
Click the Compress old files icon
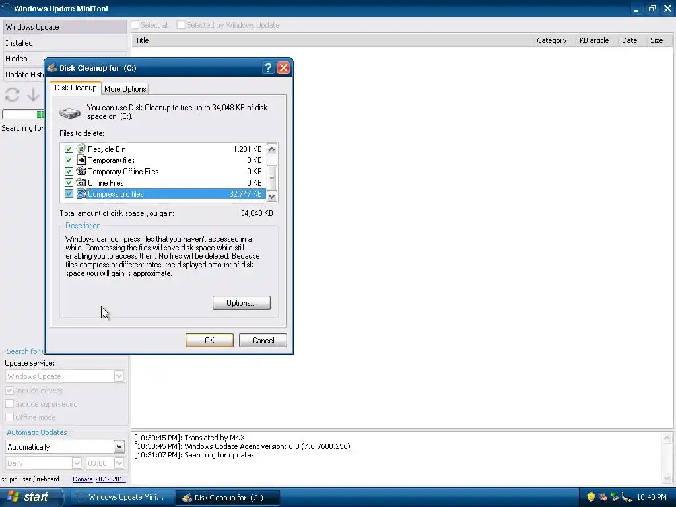[x=81, y=193]
